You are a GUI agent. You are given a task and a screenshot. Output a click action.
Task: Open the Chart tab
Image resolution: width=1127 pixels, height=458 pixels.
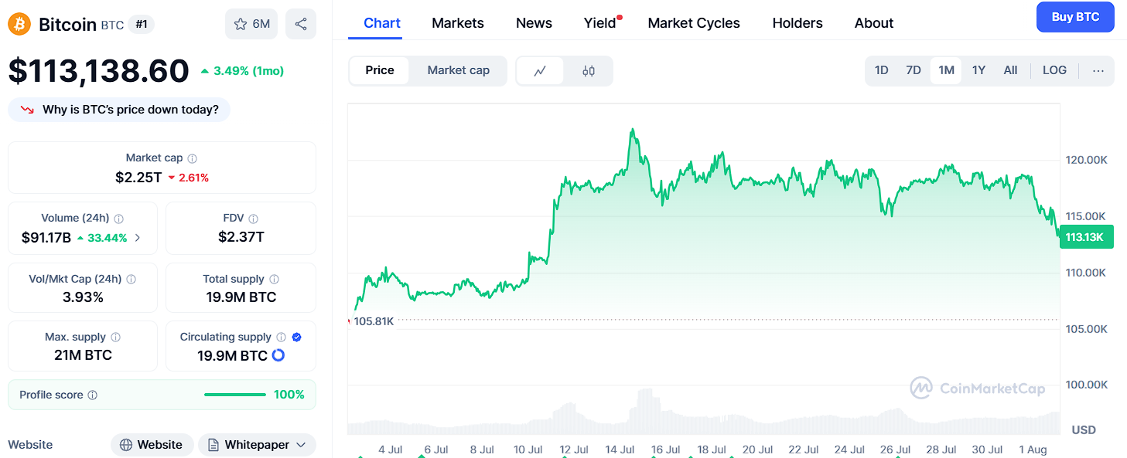click(x=382, y=23)
